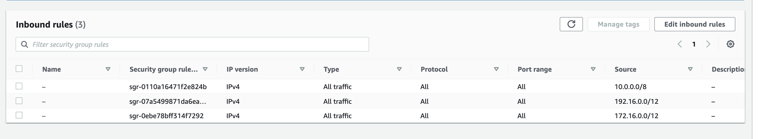Sort by Protocol column arrow
This screenshot has height=139, width=762.
coord(496,69)
